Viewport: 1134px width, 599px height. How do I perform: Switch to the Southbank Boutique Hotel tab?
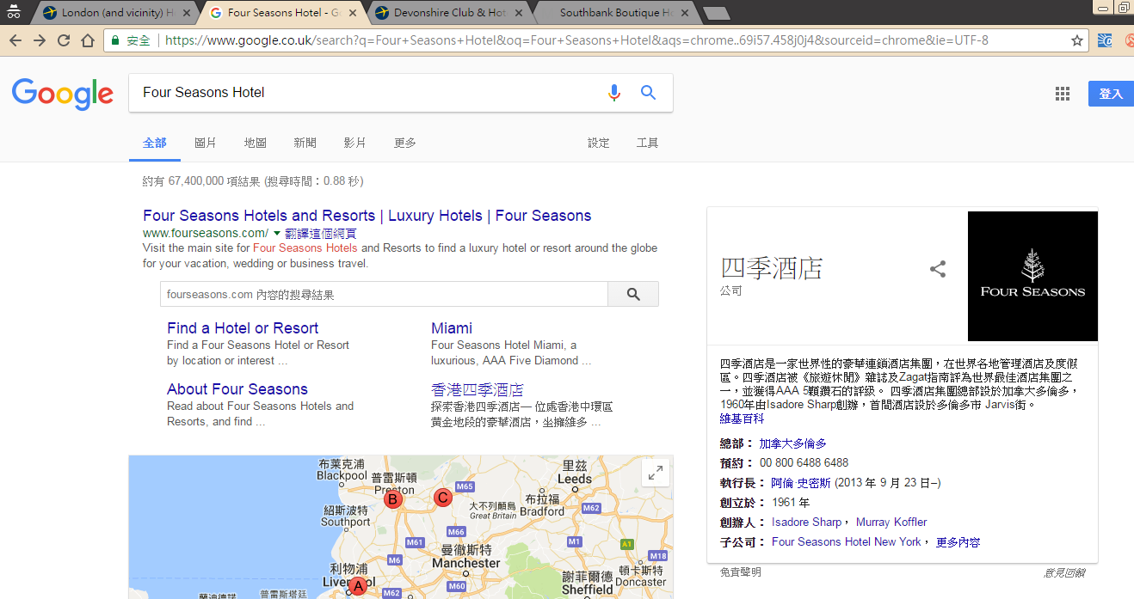613,13
